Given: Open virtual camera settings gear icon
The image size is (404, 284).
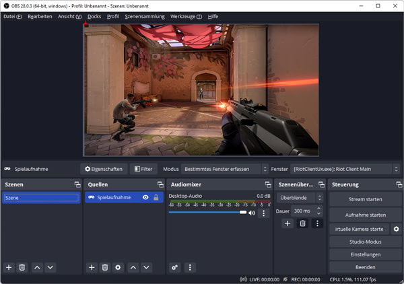Looking at the screenshot, I should (396, 229).
